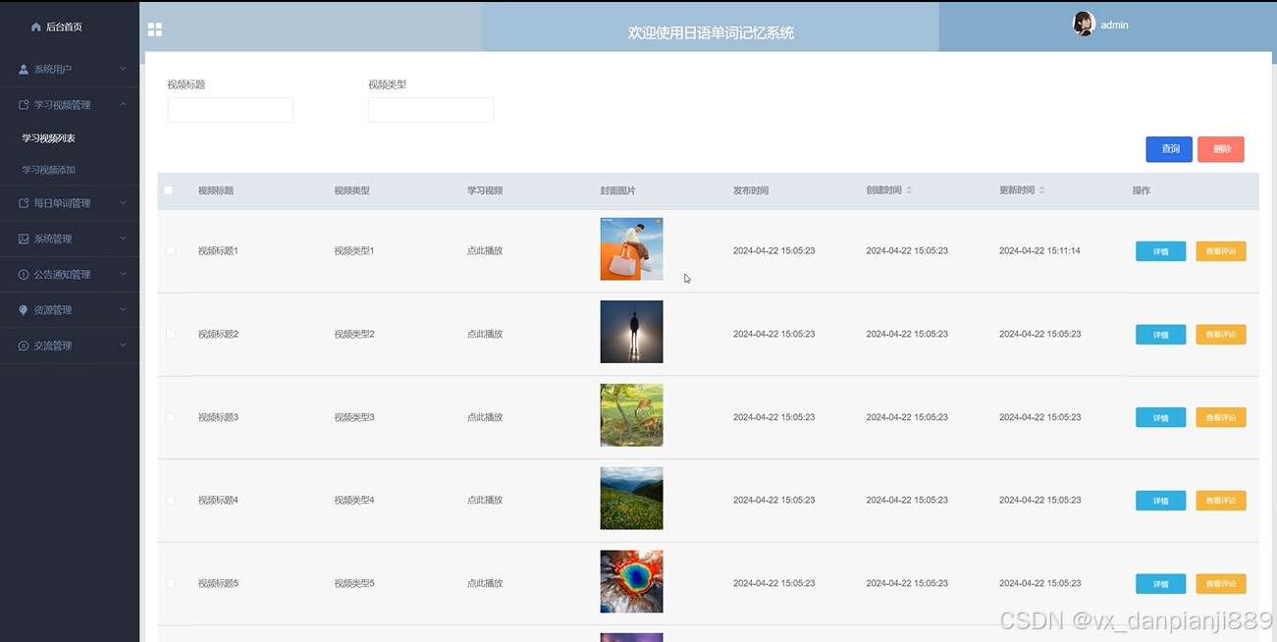This screenshot has height=642, width=1277.
Task: Click the admin username in header
Action: point(1114,26)
